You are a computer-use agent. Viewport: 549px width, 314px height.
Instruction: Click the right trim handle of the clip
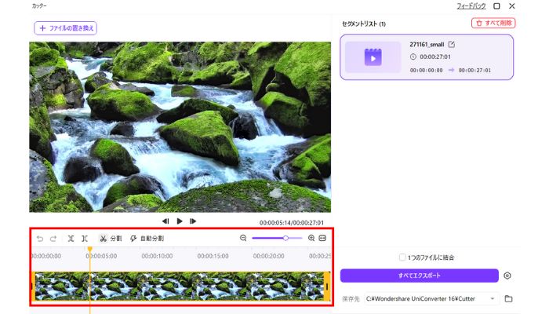[x=327, y=287]
